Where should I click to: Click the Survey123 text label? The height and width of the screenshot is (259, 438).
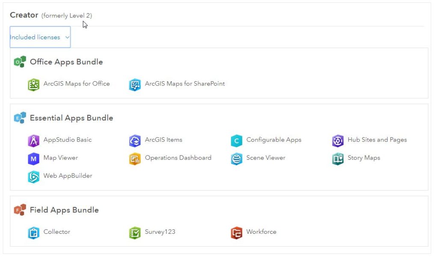click(160, 232)
